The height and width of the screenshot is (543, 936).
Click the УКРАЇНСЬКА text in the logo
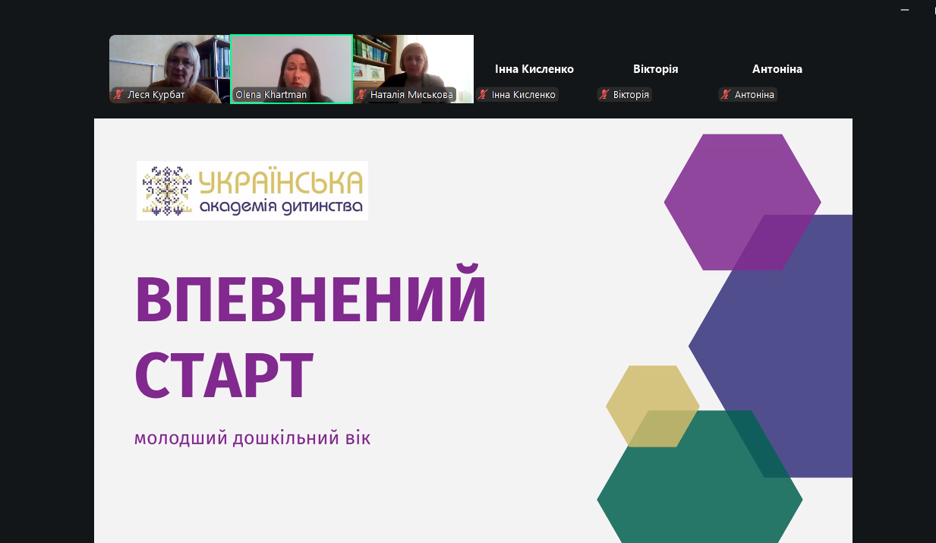pyautogui.click(x=280, y=182)
